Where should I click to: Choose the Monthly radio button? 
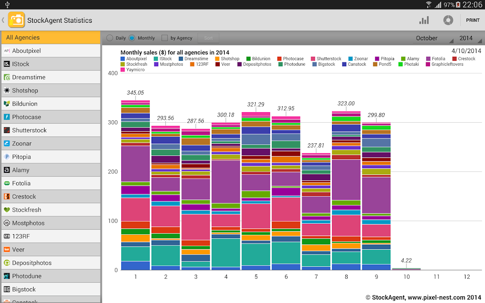tap(132, 38)
